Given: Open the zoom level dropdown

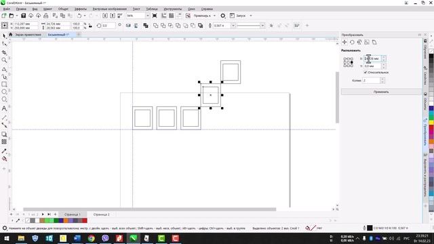Looking at the screenshot, I should click(147, 16).
